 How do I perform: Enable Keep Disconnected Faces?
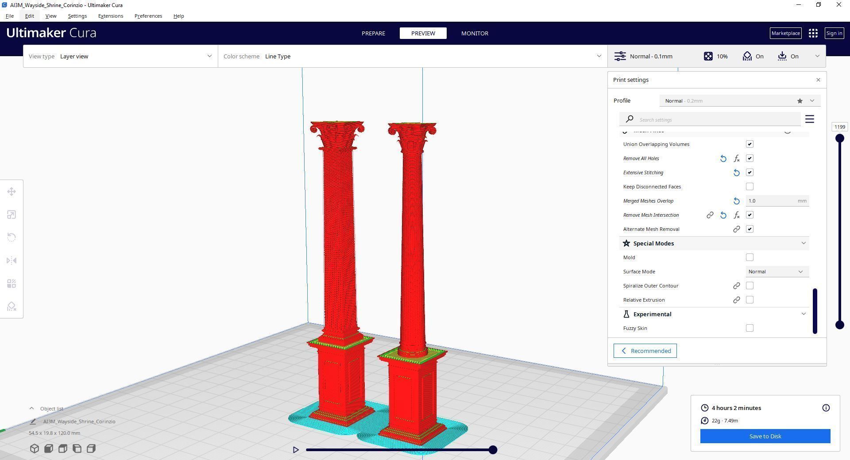click(x=750, y=187)
